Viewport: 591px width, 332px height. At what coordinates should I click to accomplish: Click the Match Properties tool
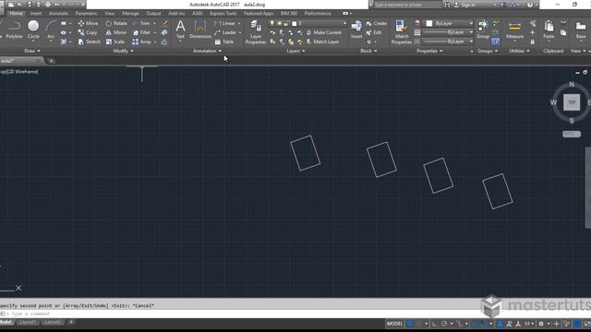[402, 33]
